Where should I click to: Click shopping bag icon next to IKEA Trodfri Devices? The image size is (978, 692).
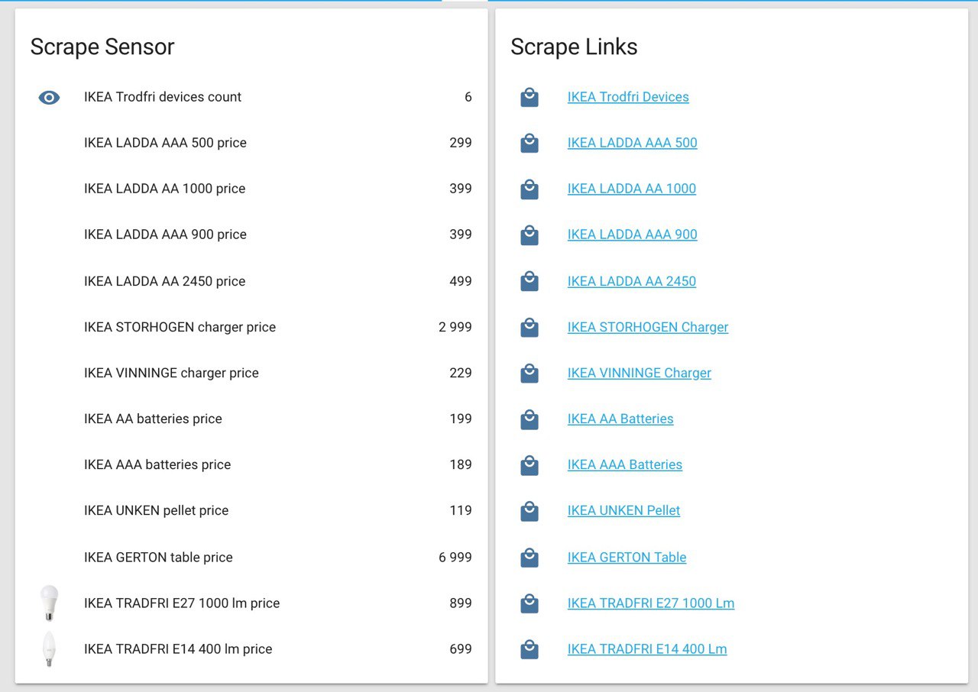(529, 97)
